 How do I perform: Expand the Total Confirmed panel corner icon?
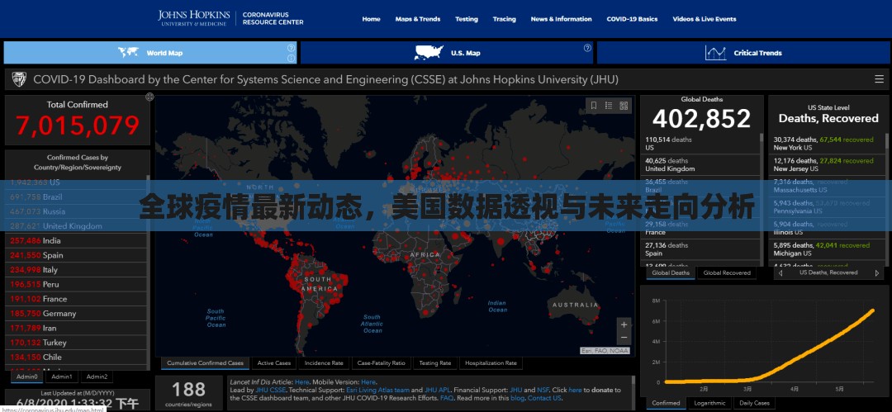click(149, 97)
